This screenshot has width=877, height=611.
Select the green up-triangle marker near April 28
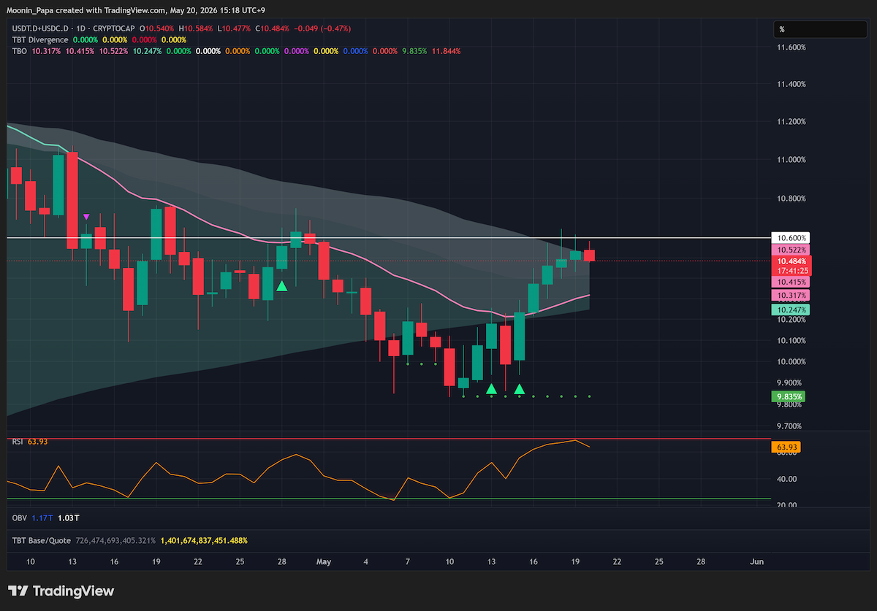pyautogui.click(x=281, y=286)
